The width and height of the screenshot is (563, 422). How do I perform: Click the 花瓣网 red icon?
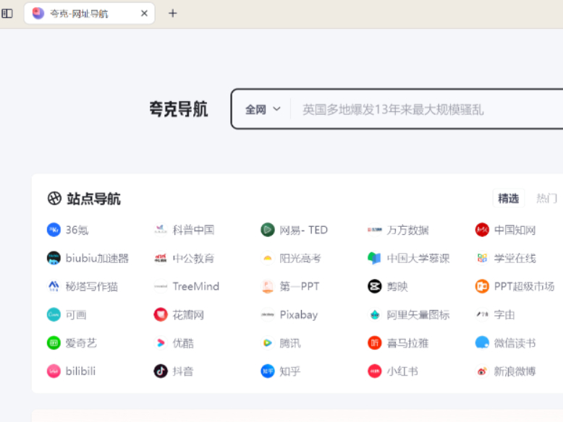[161, 314]
